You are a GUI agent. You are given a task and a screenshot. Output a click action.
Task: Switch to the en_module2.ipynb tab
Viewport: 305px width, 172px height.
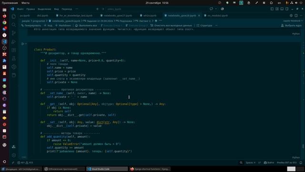coord(217,15)
